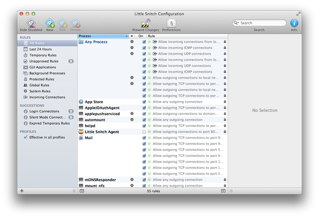Select the Mail process row
Screen dimensions: 319x218
[x=88, y=137]
